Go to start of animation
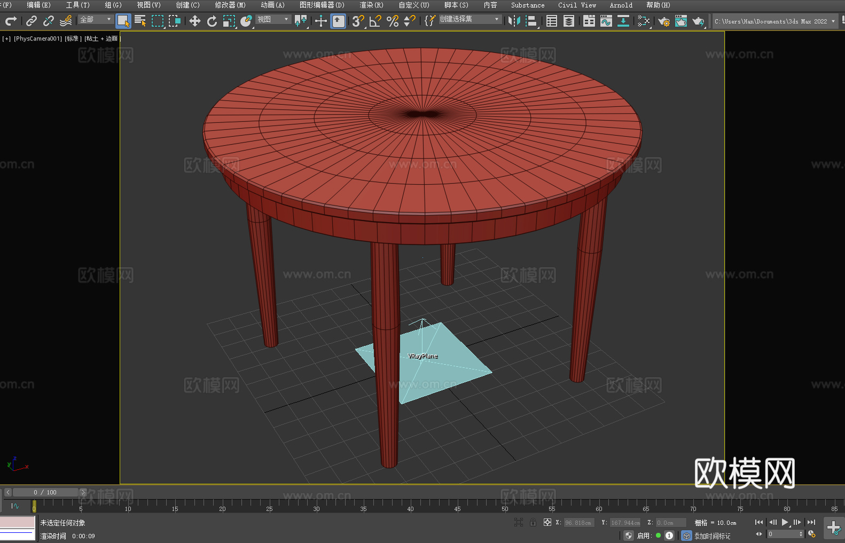Viewport: 845px width, 543px height. point(758,522)
